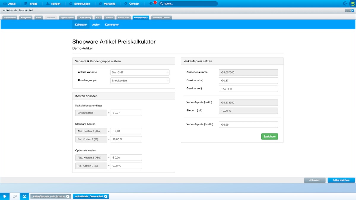Click the Einkaufspreis value field
Viewport: 356px width, 200px height.
pos(126,113)
